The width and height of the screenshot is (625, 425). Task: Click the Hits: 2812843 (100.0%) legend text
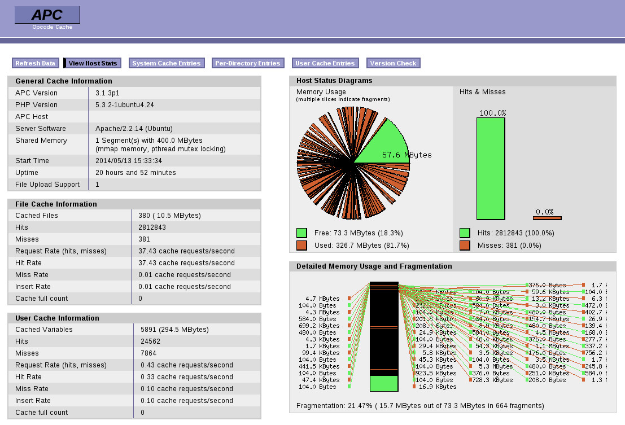(516, 233)
